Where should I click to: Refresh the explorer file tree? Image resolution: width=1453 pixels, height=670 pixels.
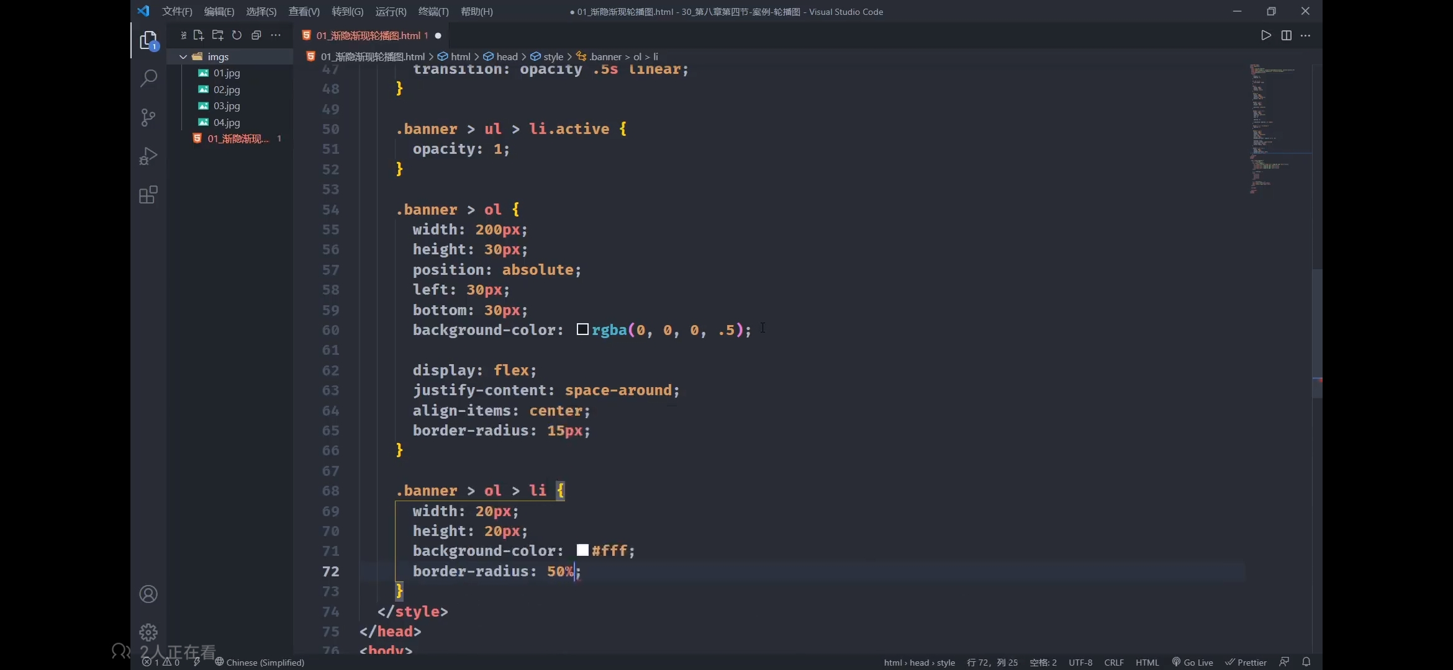click(237, 35)
